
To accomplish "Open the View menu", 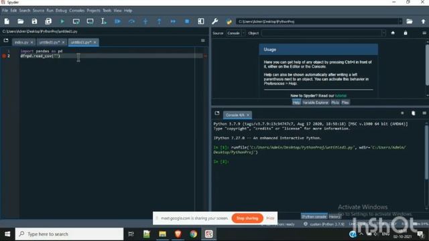I will 118,11.
